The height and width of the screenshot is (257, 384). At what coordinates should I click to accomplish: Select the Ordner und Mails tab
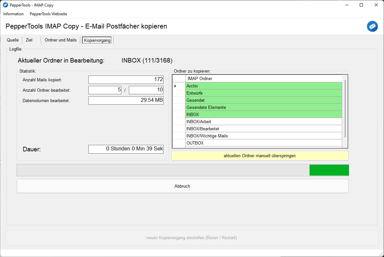61,40
